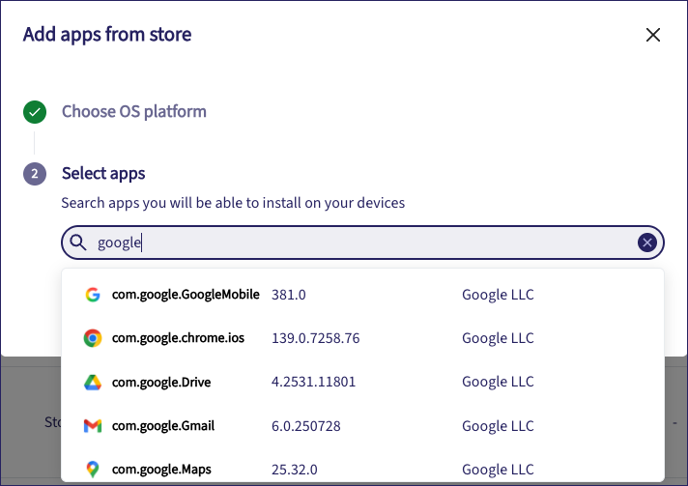Click the step 2 number badge

click(x=35, y=174)
